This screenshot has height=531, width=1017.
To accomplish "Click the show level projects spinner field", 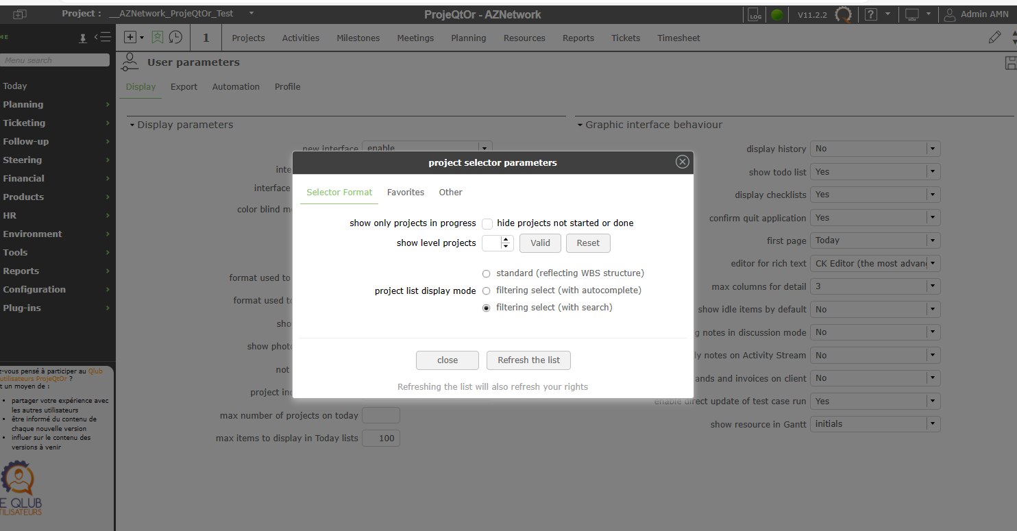I will pyautogui.click(x=492, y=243).
